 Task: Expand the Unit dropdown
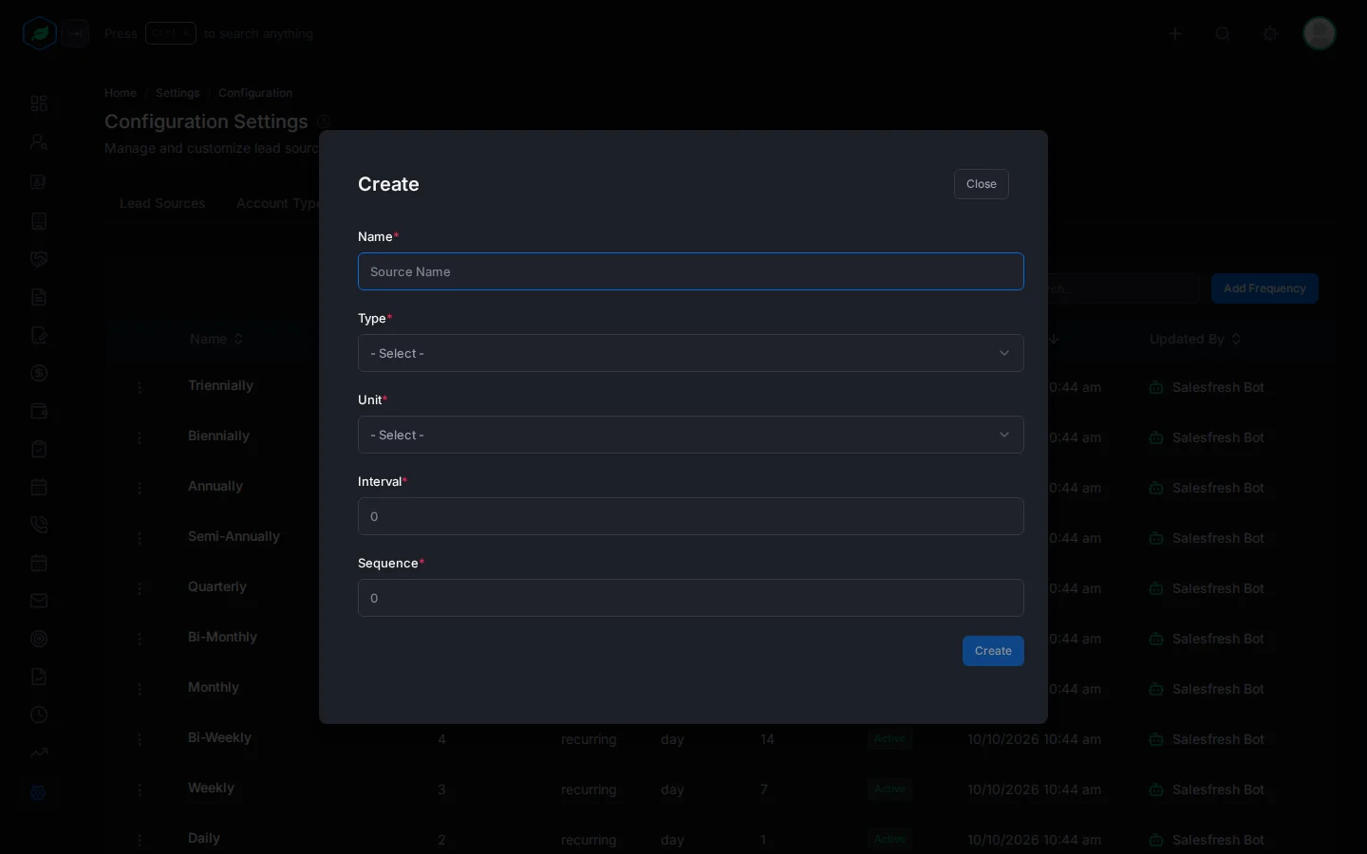tap(691, 435)
